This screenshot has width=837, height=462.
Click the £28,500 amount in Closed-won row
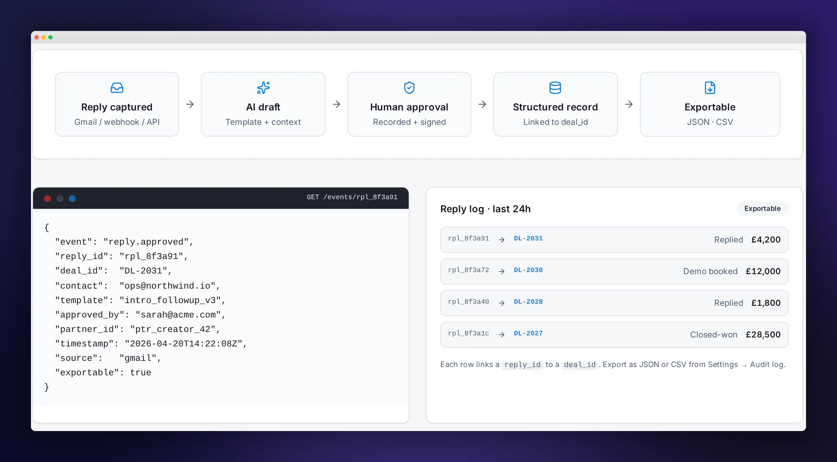coord(763,335)
